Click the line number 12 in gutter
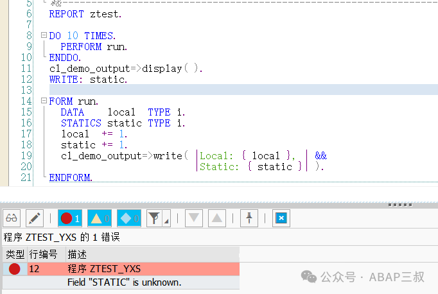Image resolution: width=438 pixels, height=294 pixels. [x=26, y=80]
